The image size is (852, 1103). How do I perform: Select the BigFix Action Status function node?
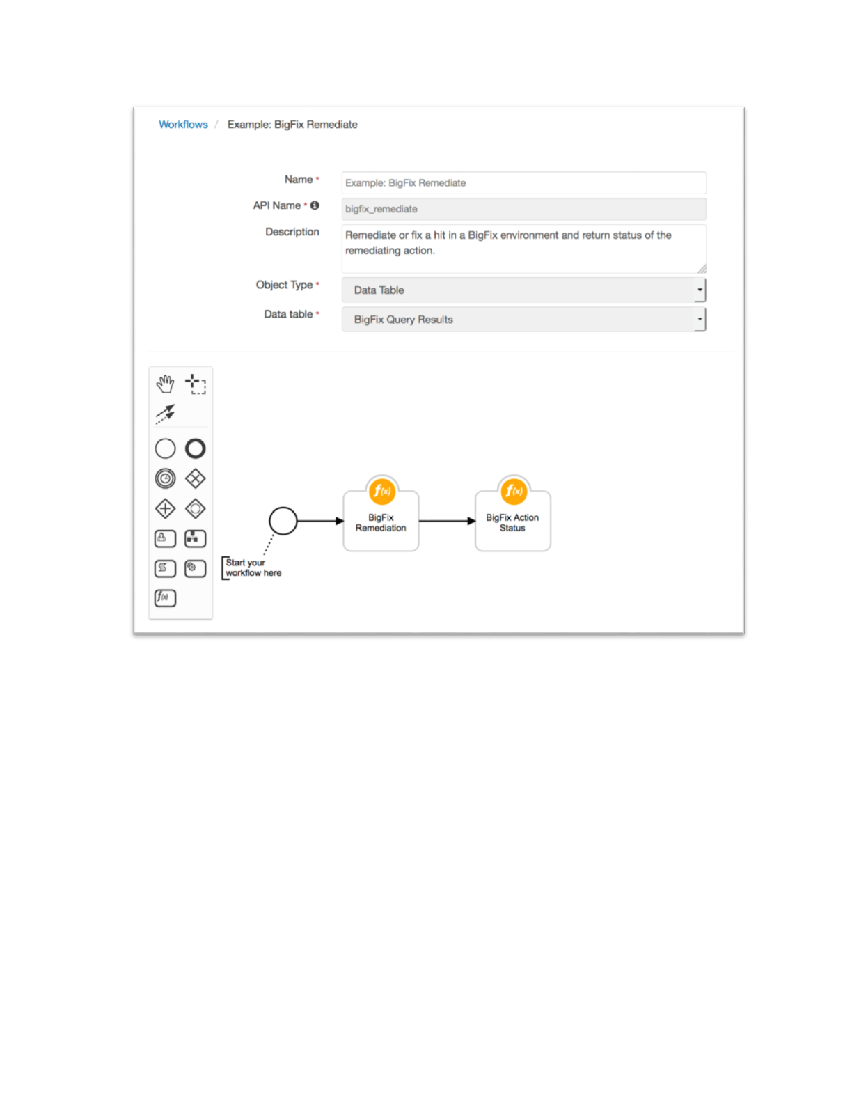513,521
